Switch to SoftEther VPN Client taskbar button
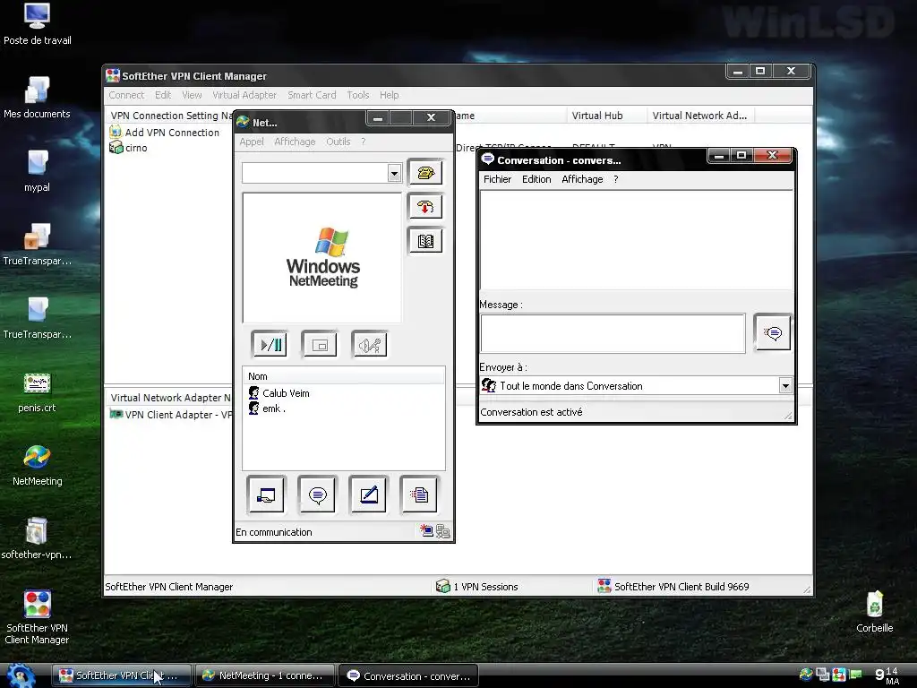Viewport: 917px width, 688px height. tap(121, 675)
